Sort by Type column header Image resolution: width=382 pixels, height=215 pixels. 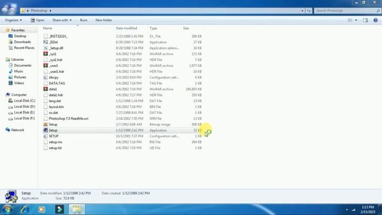coord(153,28)
